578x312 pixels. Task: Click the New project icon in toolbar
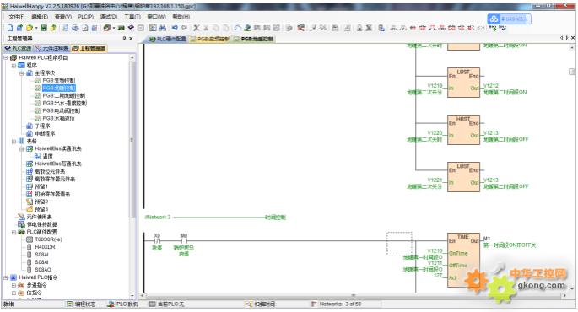(x=10, y=28)
